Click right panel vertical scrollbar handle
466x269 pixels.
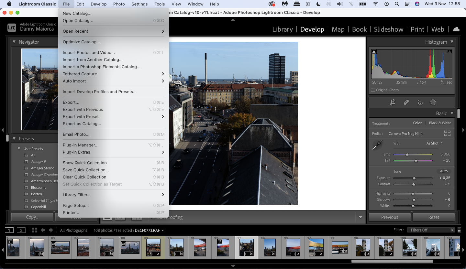coord(459,114)
